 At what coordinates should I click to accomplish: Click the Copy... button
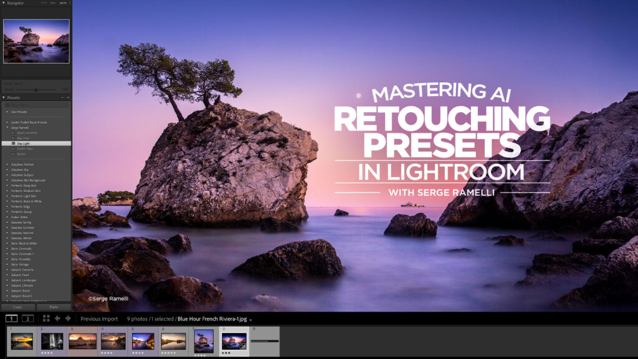[17, 307]
